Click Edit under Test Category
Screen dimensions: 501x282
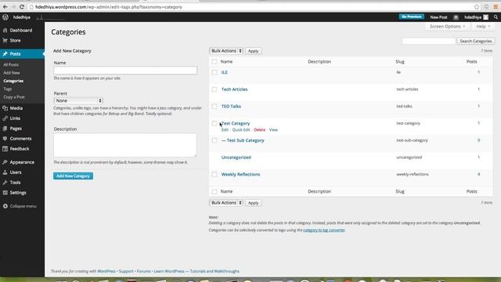pyautogui.click(x=225, y=130)
